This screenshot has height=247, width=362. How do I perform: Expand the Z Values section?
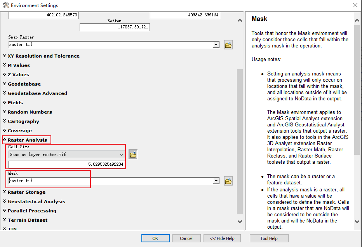click(x=4, y=74)
